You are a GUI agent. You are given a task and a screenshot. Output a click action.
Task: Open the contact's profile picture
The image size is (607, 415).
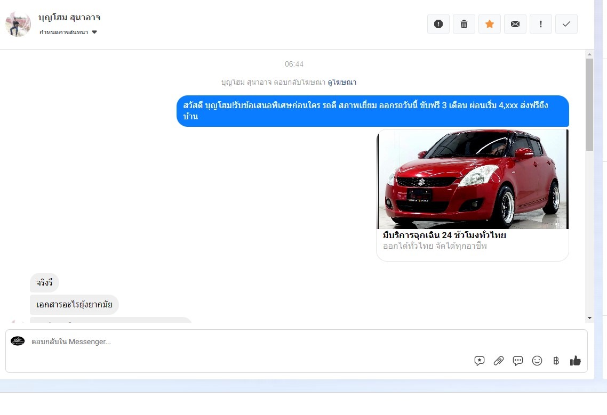pos(18,24)
